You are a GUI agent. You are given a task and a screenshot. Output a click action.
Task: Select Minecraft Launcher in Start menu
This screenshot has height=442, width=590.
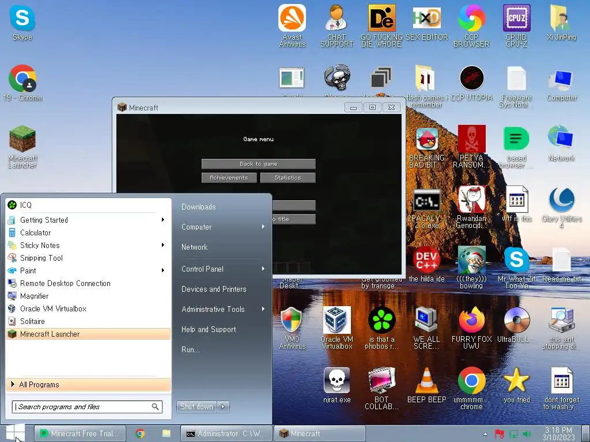88,334
